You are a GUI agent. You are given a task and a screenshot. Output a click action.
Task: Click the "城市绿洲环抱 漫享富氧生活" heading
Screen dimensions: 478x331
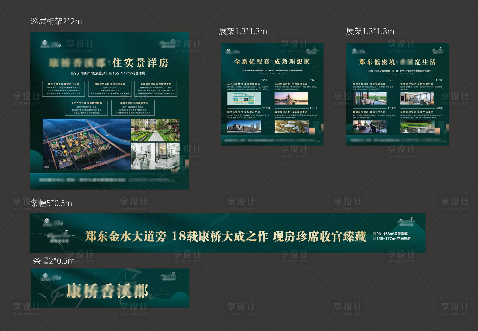[291, 112]
